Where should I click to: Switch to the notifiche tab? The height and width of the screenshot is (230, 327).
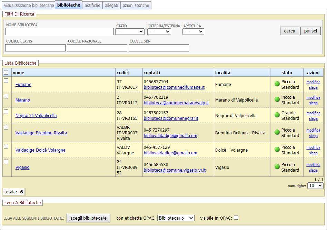92,6
